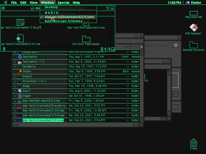
Task: Sort the list by Kind column
Action: 134,47
